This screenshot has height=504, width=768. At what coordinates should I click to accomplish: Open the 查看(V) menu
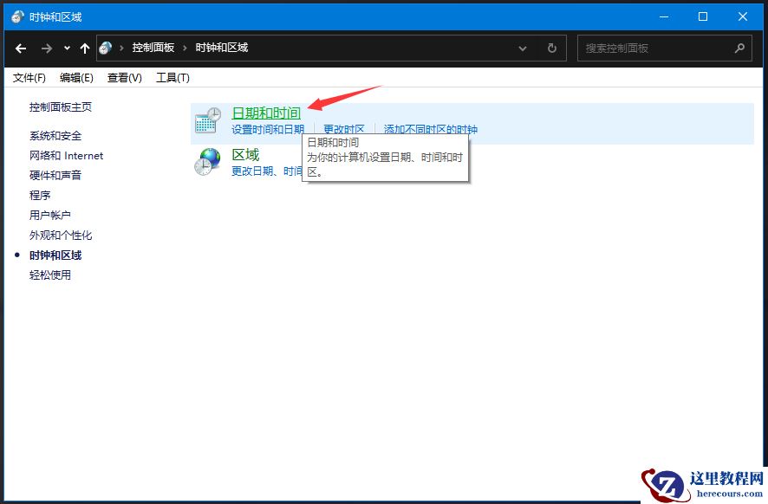pos(123,77)
